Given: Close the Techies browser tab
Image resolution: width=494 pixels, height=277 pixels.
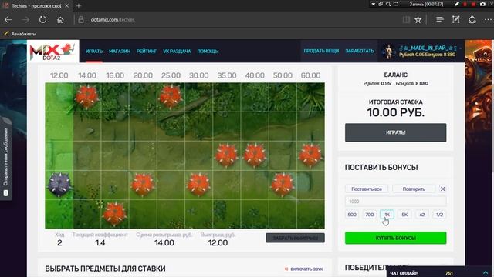Looking at the screenshot, I should coord(67,5).
